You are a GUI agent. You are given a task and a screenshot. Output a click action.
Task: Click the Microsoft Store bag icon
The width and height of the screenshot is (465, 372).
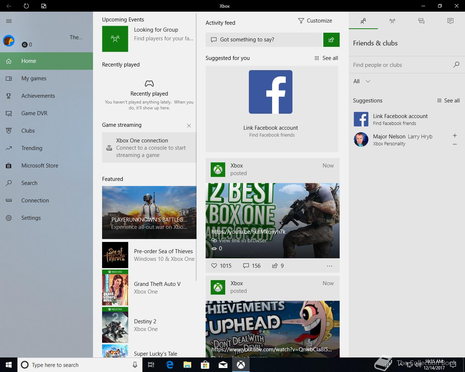9,166
